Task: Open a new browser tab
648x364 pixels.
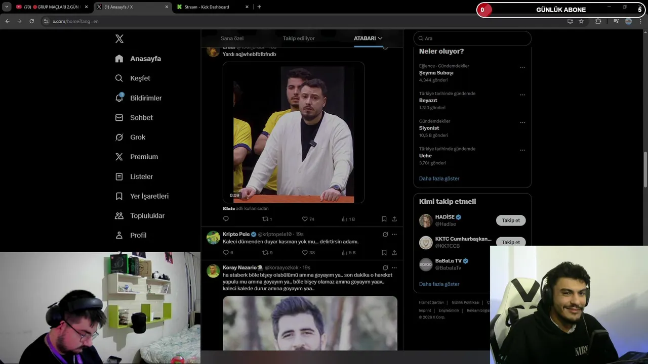Action: tap(259, 7)
